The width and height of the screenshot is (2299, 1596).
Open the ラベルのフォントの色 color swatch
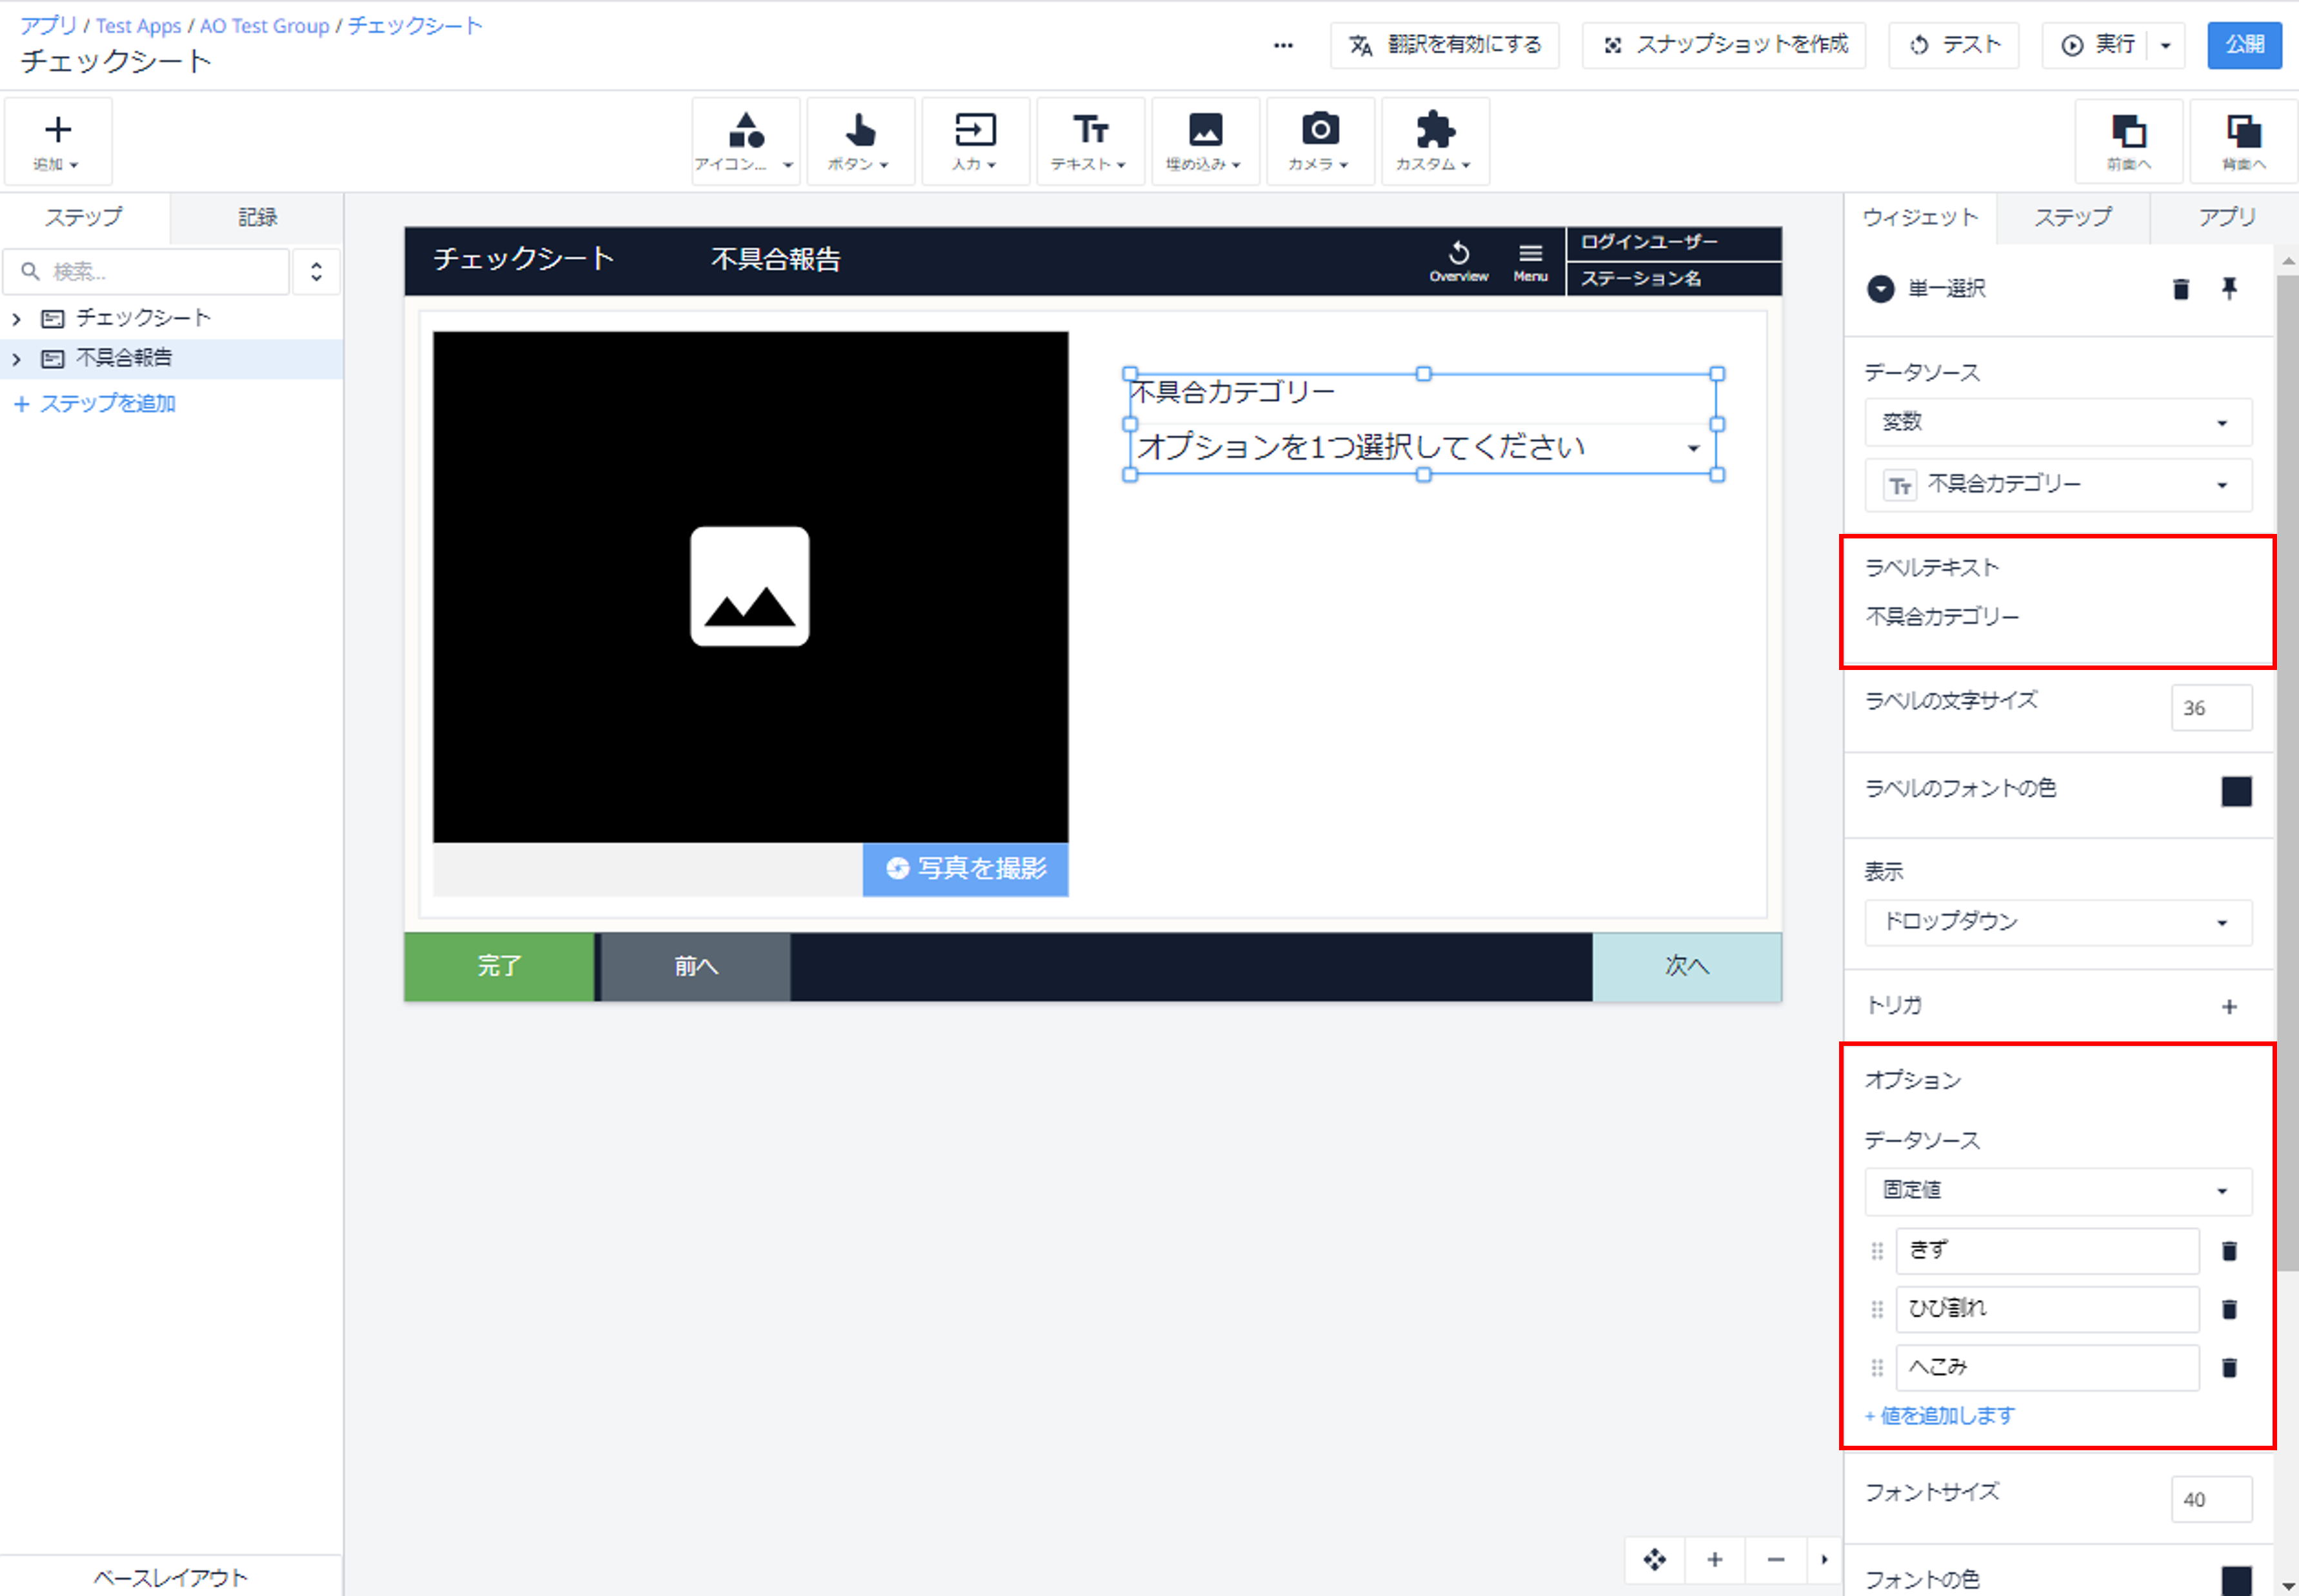click(2236, 791)
